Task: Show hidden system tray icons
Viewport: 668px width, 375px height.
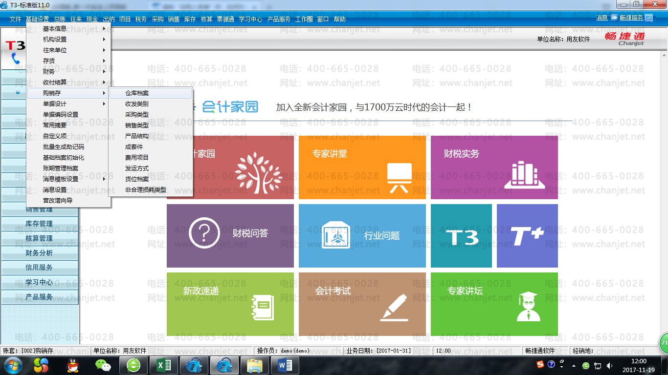Action: click(574, 366)
